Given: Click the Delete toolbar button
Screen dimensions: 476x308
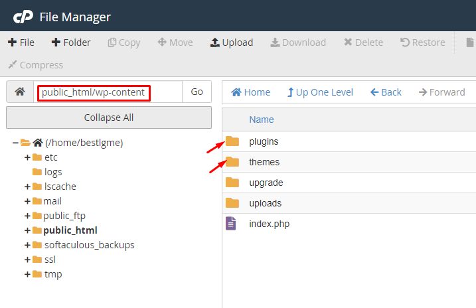Looking at the screenshot, I should pos(363,42).
